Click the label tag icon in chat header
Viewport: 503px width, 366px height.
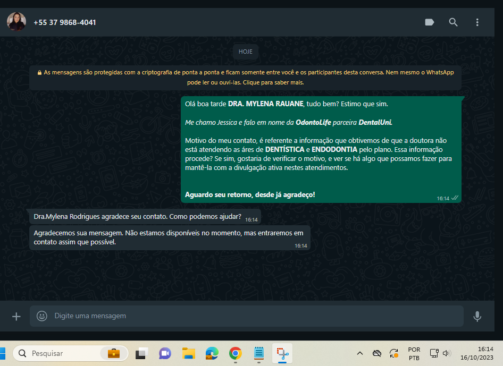pos(429,22)
